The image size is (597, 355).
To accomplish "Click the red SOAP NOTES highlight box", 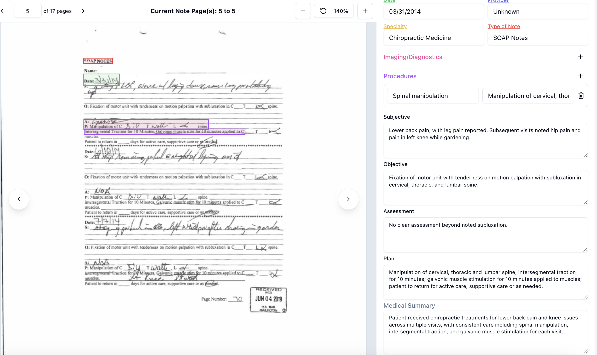I will tap(98, 61).
